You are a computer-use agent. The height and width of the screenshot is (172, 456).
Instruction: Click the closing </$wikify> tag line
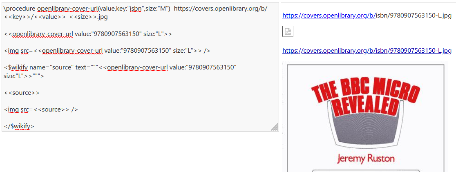[19, 126]
